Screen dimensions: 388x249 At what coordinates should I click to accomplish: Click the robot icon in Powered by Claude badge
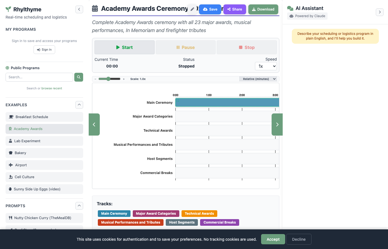tap(291, 16)
